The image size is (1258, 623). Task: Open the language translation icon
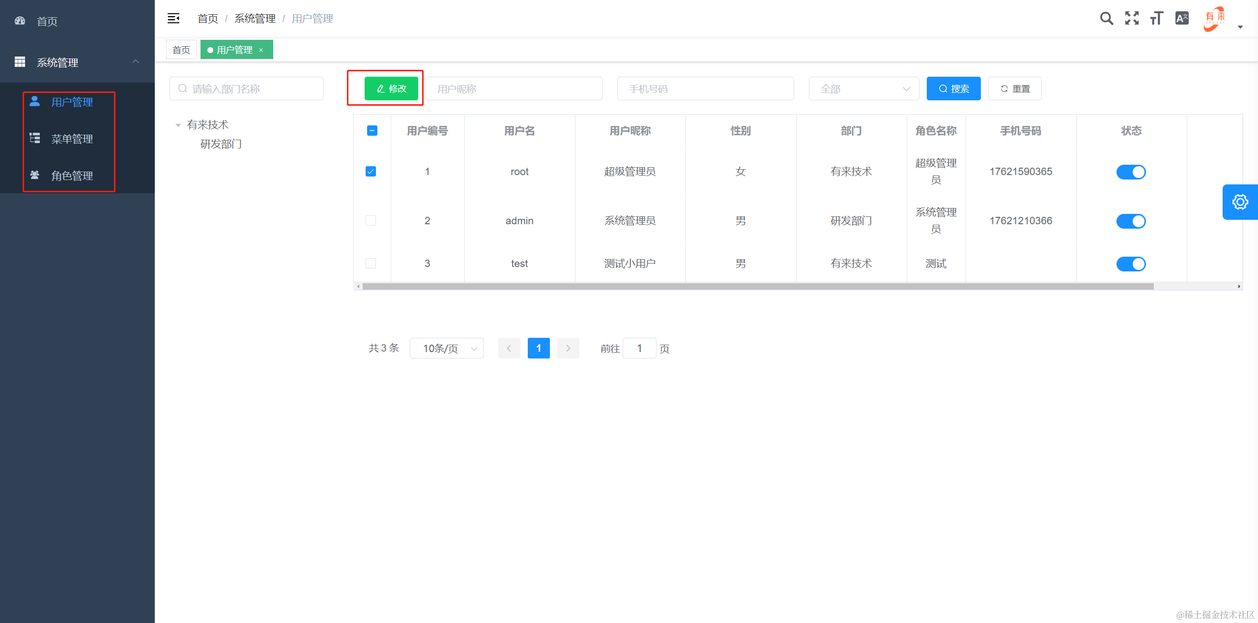click(x=1182, y=19)
